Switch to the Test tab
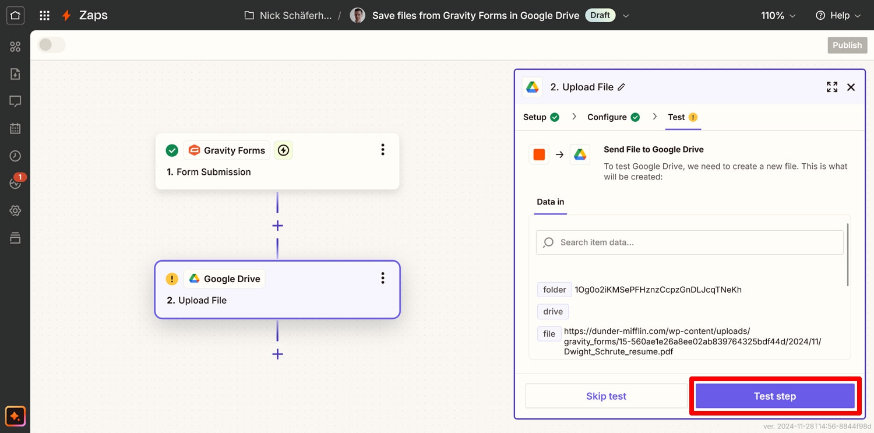 coord(683,117)
